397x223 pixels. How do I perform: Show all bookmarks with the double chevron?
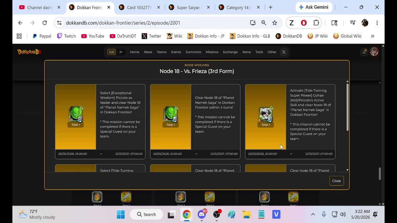372,36
